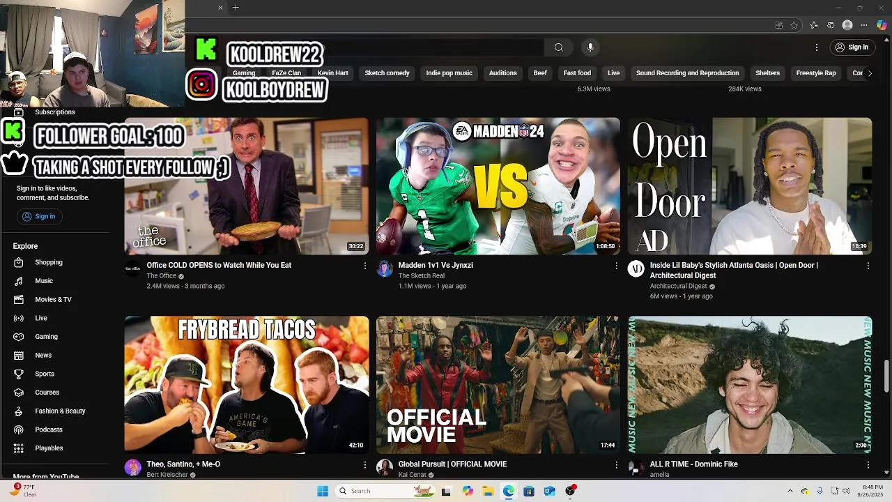892x502 pixels.
Task: Select the Indie pop music chip
Action: (x=449, y=73)
